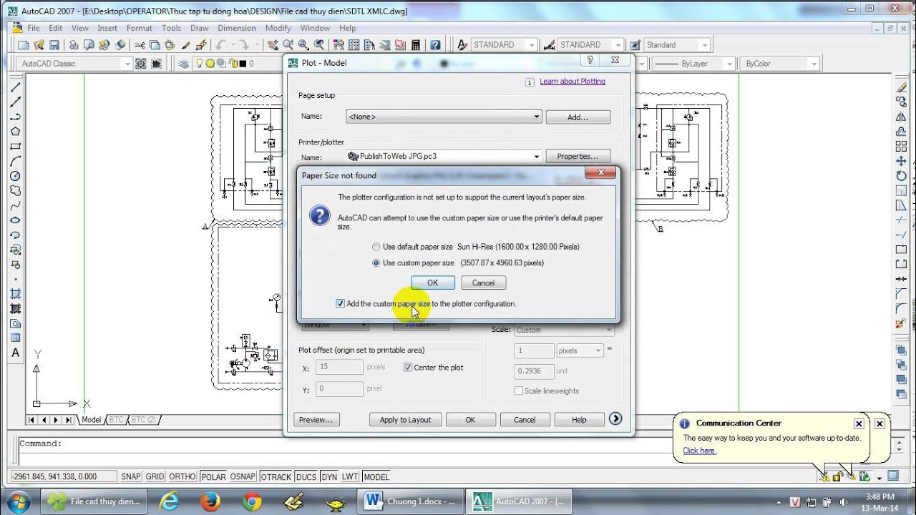Toggle Scale lineweights checkbox

519,391
